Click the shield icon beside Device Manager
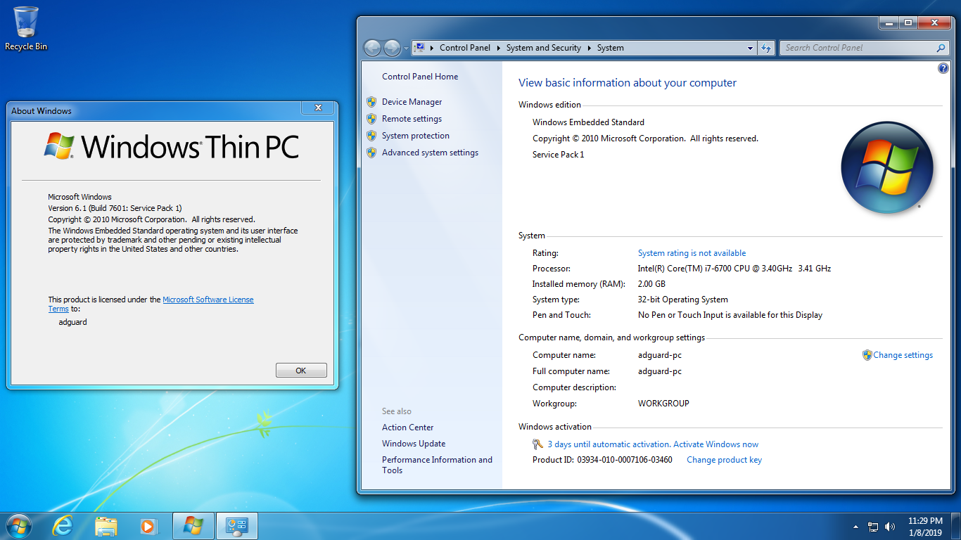This screenshot has height=540, width=961. click(371, 102)
